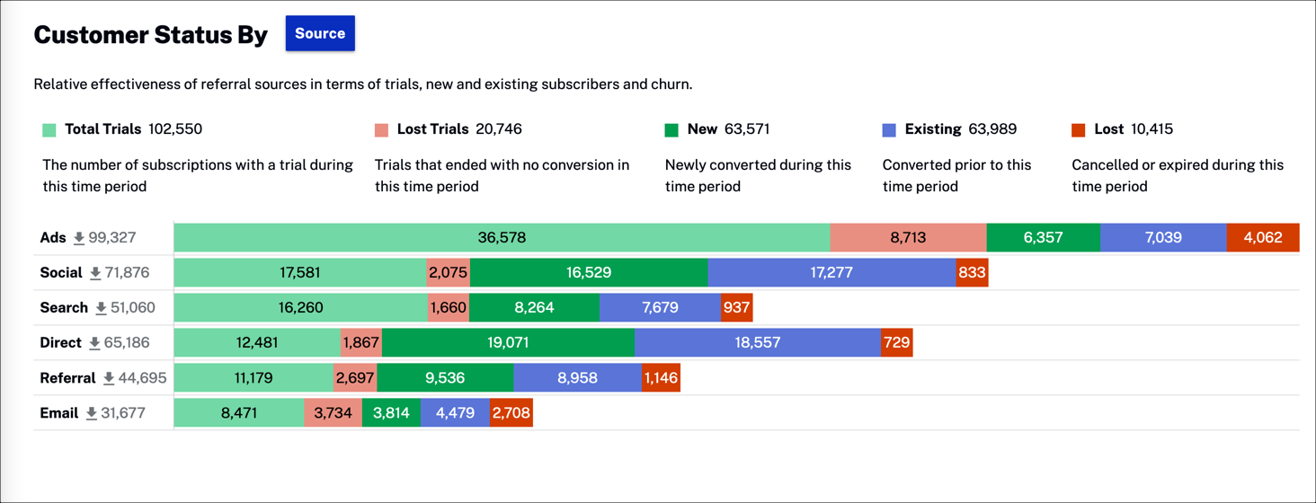
Task: Click the Referral row download icon
Action: coord(109,378)
